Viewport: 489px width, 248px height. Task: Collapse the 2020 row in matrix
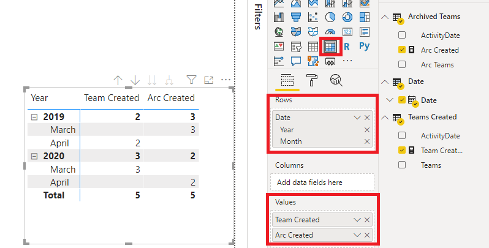point(34,156)
